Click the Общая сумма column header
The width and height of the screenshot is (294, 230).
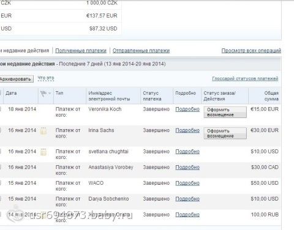pos(271,96)
